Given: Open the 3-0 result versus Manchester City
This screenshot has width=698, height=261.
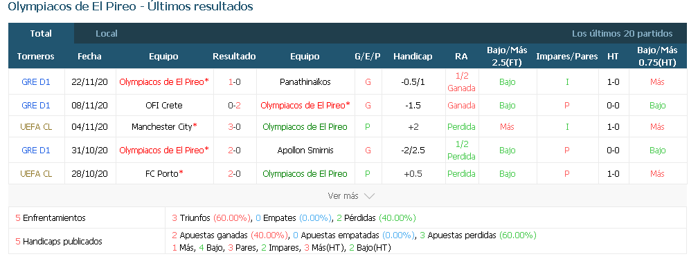Looking at the screenshot, I should click(234, 127).
